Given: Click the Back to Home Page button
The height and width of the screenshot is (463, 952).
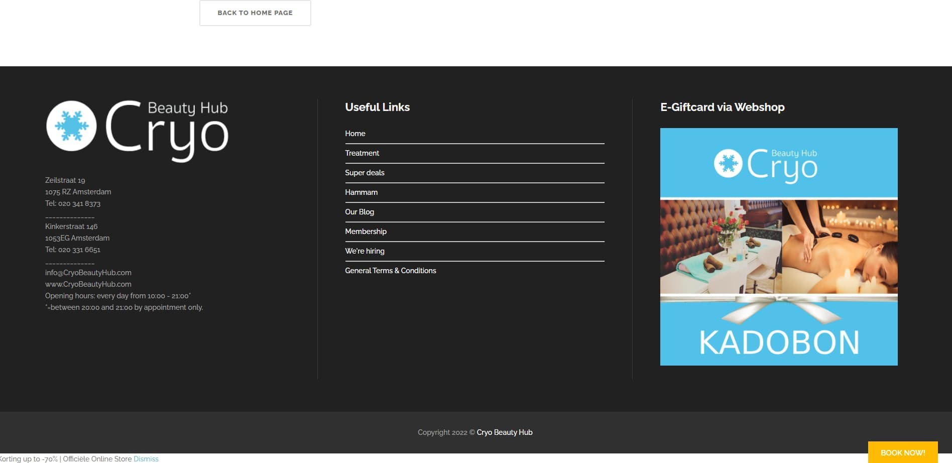Looking at the screenshot, I should (255, 13).
